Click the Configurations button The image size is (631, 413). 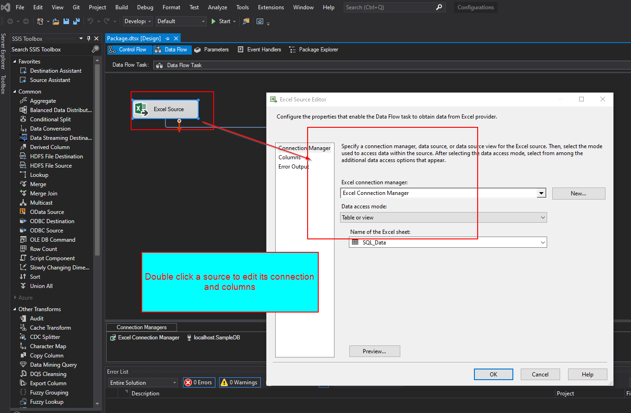tap(476, 7)
